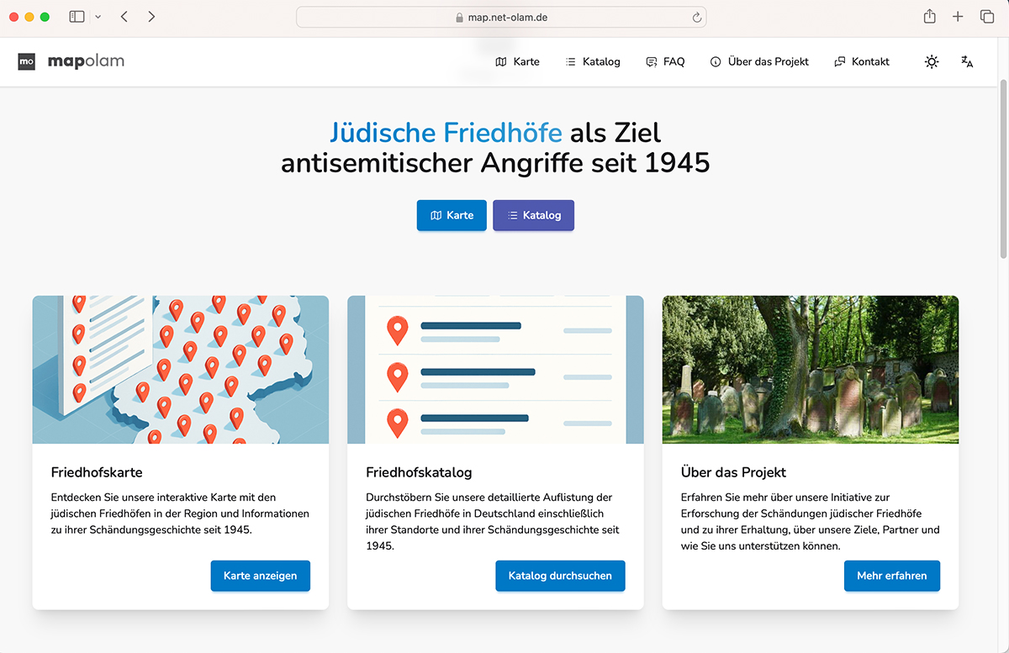Click the mapolam logo icon

tap(27, 61)
